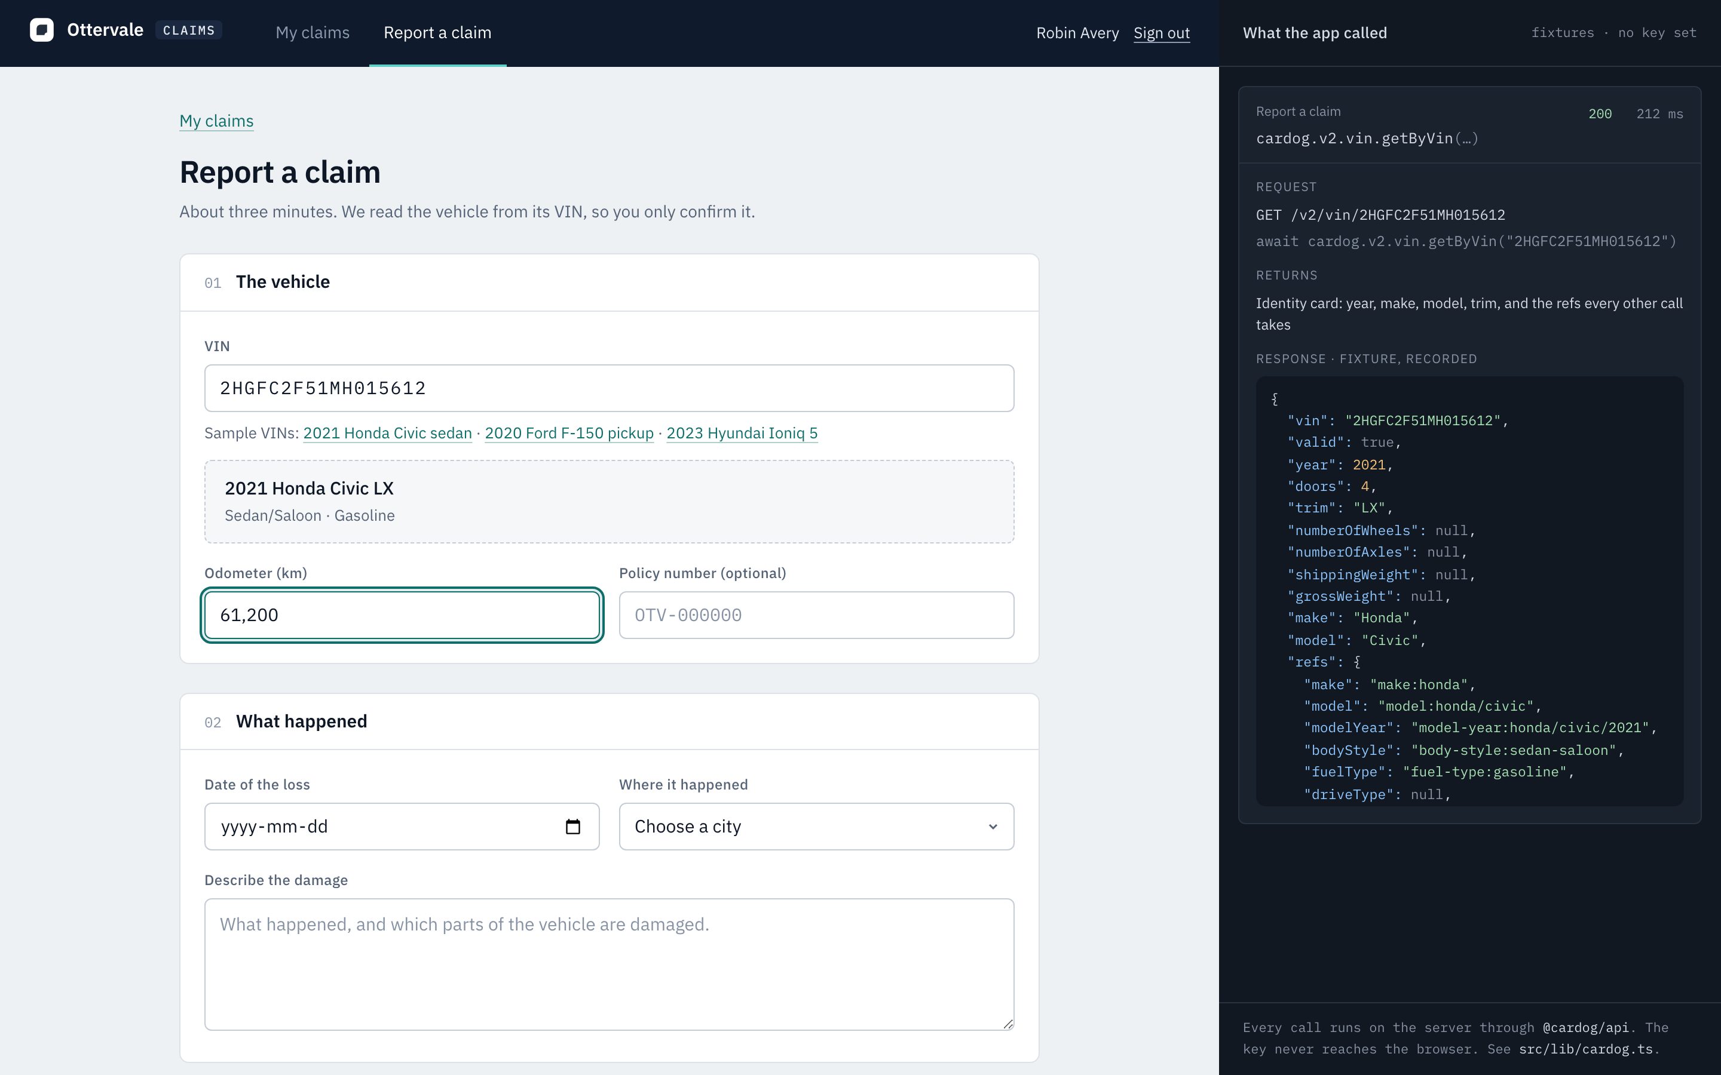Screen dimensions: 1721x1075
Task: Click the await cardog.v2.vin.getByVin code line
Action: pyautogui.click(x=1466, y=242)
